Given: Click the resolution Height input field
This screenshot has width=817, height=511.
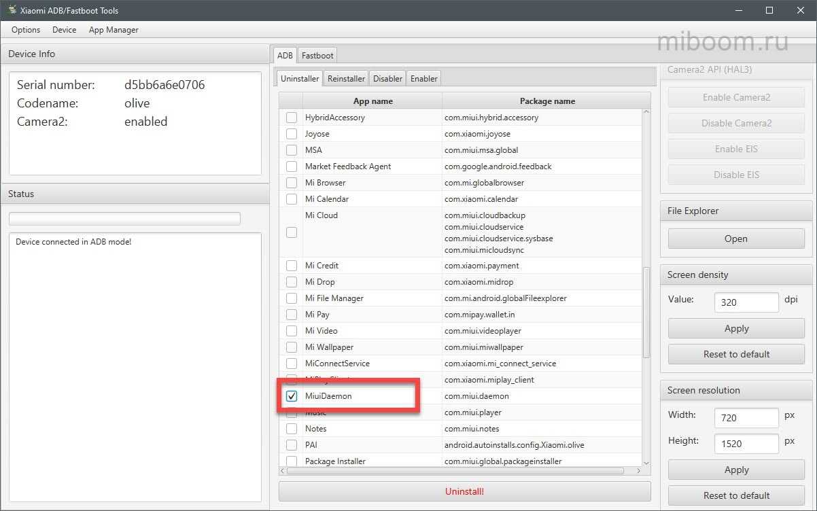Looking at the screenshot, I should (x=746, y=444).
